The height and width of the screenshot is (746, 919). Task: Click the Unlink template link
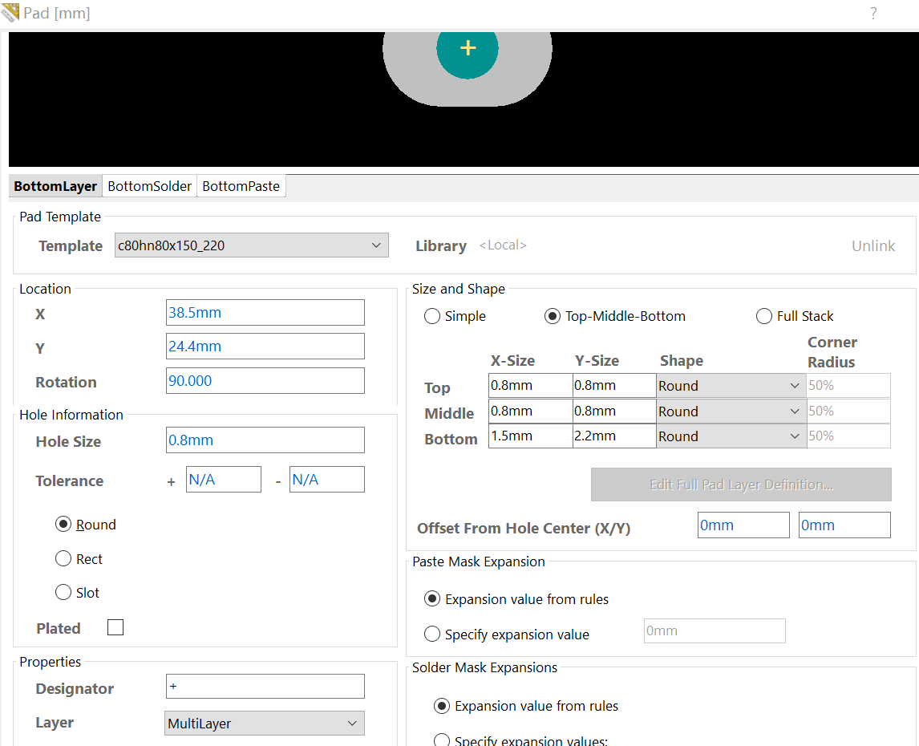pos(872,245)
